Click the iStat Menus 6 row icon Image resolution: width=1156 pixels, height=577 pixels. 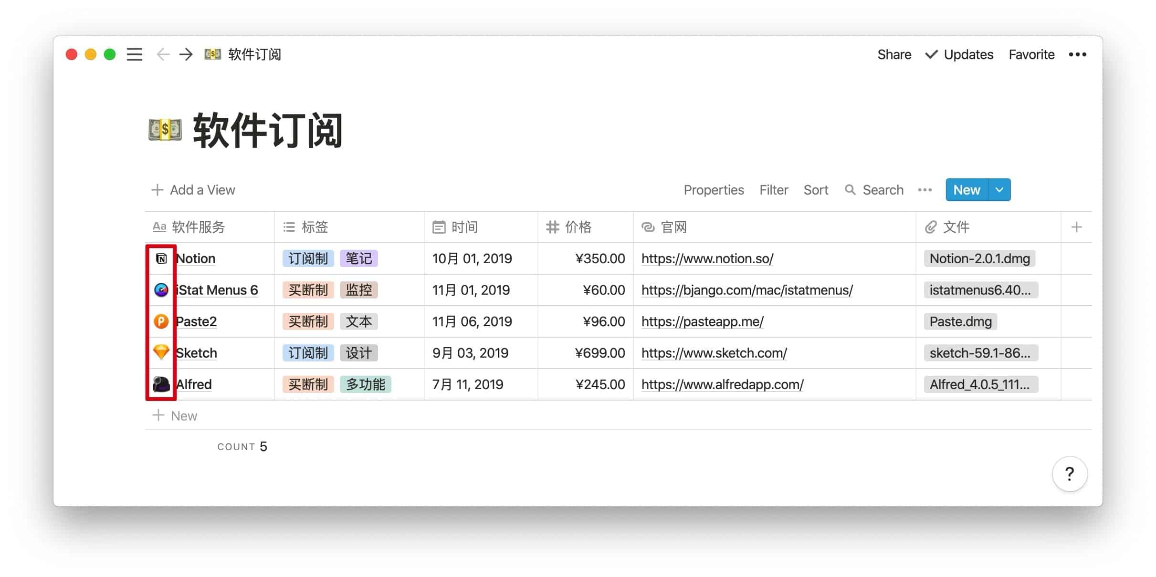coord(161,290)
